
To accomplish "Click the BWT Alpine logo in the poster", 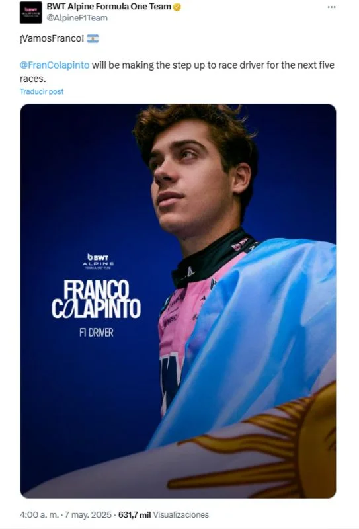I will [x=98, y=261].
